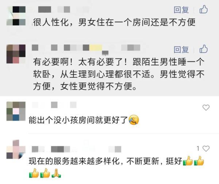Click username above 有必要啊 comment
Screen dimensions: 219x184
pyautogui.click(x=86, y=48)
